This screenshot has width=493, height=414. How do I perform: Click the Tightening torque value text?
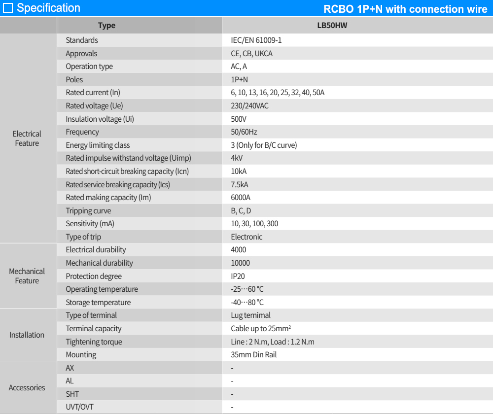point(272,342)
